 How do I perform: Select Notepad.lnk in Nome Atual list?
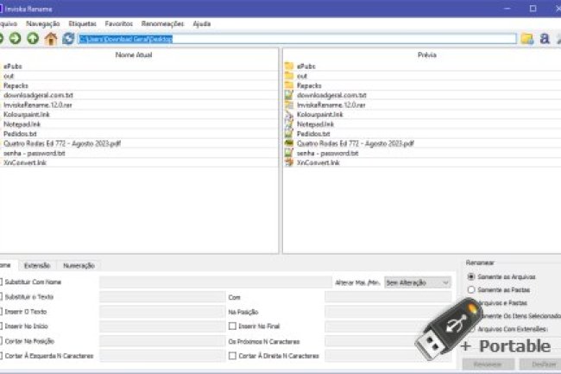[22, 124]
